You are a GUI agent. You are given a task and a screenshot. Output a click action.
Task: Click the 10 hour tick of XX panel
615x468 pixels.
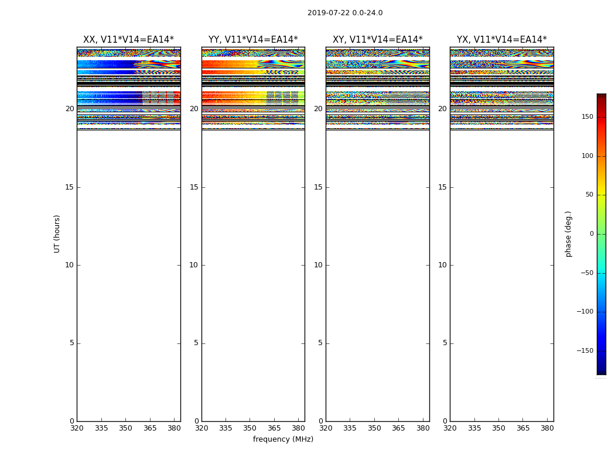click(x=69, y=265)
